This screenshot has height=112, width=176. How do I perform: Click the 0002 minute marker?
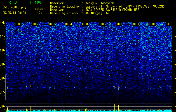[35, 24]
